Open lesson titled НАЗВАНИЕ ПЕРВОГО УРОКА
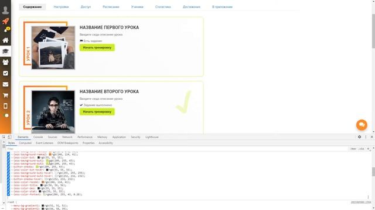Screen dimensions: 375x210 coord(109,27)
